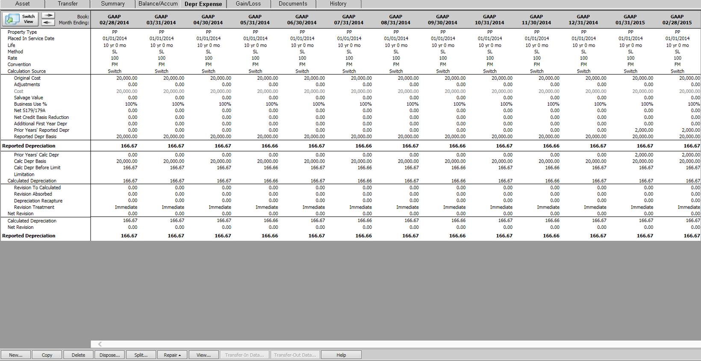701x361 pixels.
Task: Click the Placed In Service Date label
Action: pos(31,38)
